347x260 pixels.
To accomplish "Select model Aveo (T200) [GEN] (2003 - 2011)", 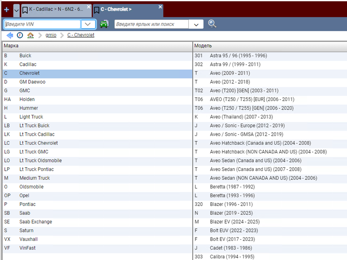I will coord(270,91).
